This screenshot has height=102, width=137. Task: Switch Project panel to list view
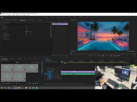(4, 84)
